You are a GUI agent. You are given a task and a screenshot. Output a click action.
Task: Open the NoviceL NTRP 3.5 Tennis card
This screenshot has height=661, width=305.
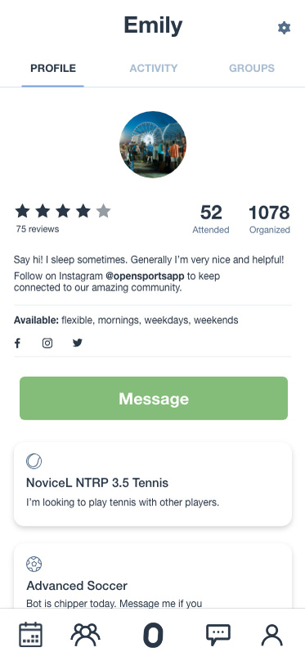[153, 484]
